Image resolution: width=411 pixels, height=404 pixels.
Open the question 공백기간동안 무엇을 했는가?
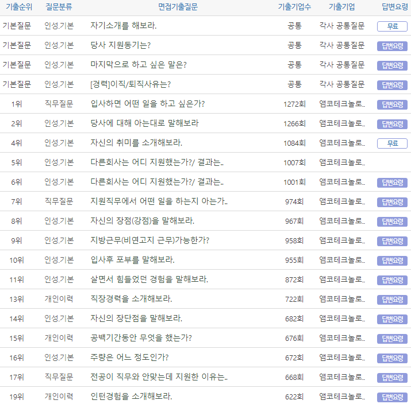[141, 338]
